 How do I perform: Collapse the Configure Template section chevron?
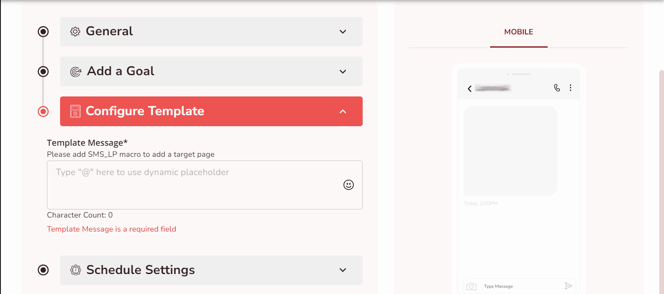pyautogui.click(x=343, y=111)
